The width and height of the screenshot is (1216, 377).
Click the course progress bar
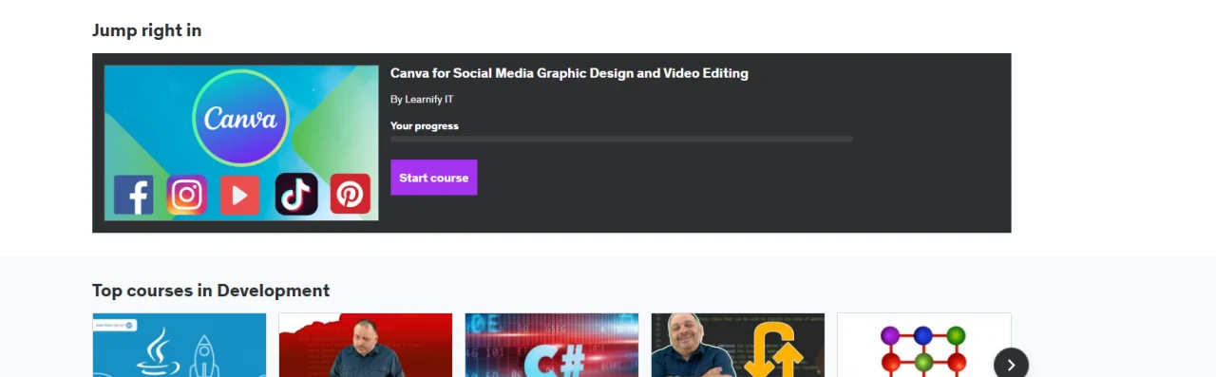(x=621, y=139)
